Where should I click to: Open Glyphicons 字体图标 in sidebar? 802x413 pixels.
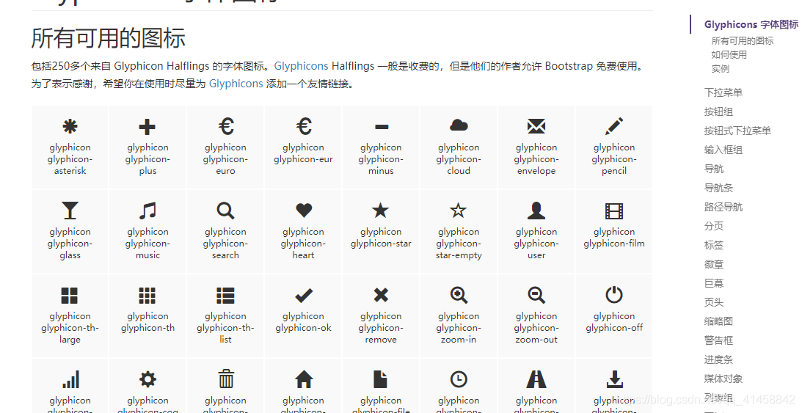tap(751, 24)
